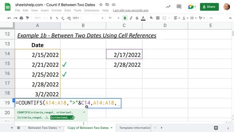Open vertical align dropdown
Image resolution: width=234 pixels, height=132 pixels.
(x=185, y=18)
